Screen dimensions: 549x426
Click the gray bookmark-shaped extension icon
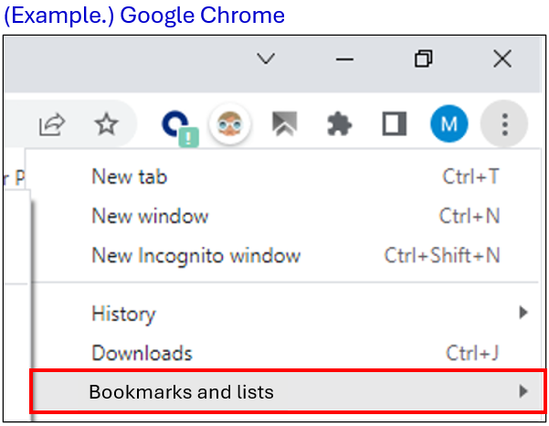(285, 125)
